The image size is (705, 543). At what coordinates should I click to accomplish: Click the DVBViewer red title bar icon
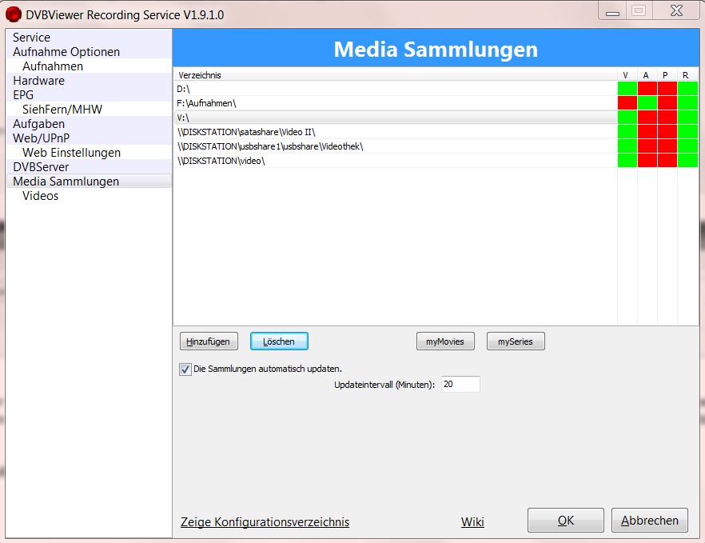pos(14,14)
